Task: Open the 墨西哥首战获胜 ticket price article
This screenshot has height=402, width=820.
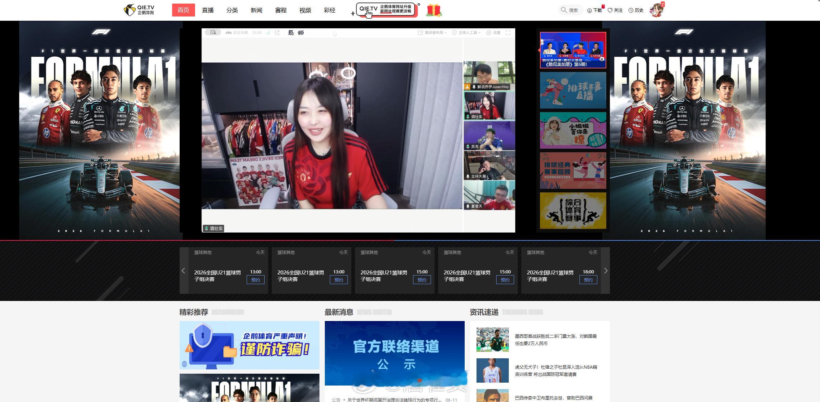Action: coord(556,340)
